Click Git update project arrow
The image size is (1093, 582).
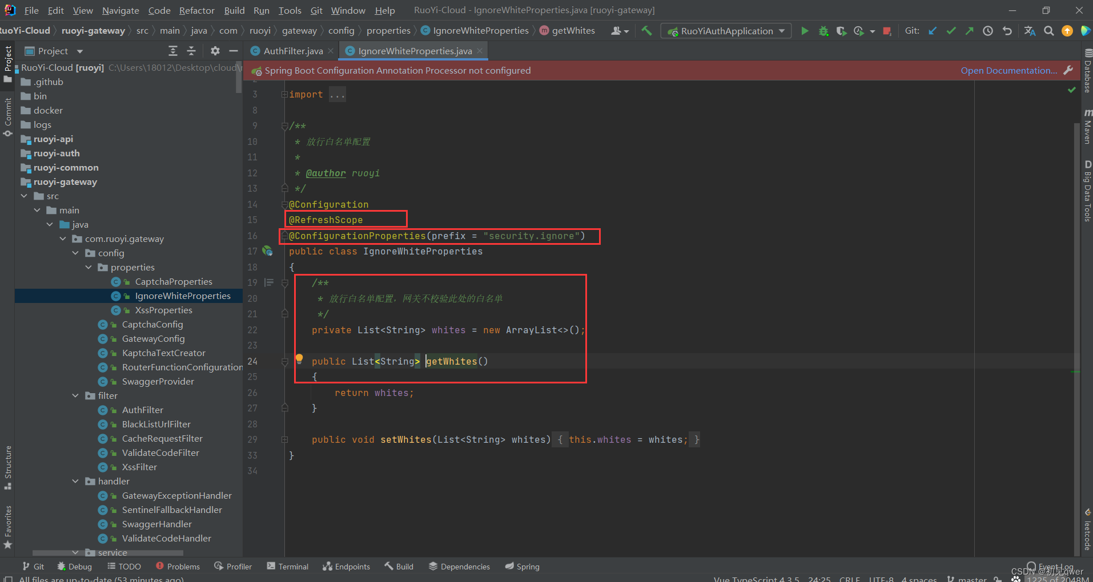[933, 31]
